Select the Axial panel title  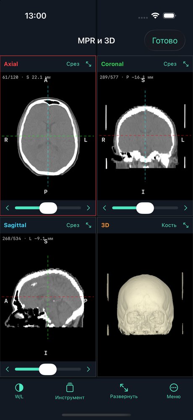tap(11, 64)
